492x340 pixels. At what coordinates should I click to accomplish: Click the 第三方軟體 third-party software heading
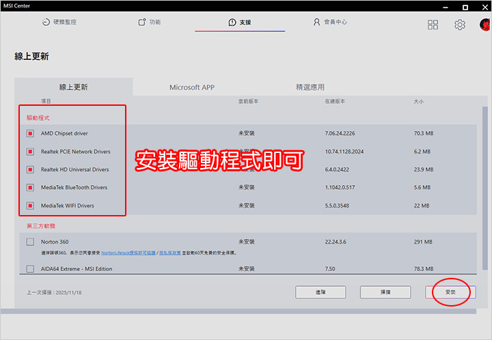41,226
